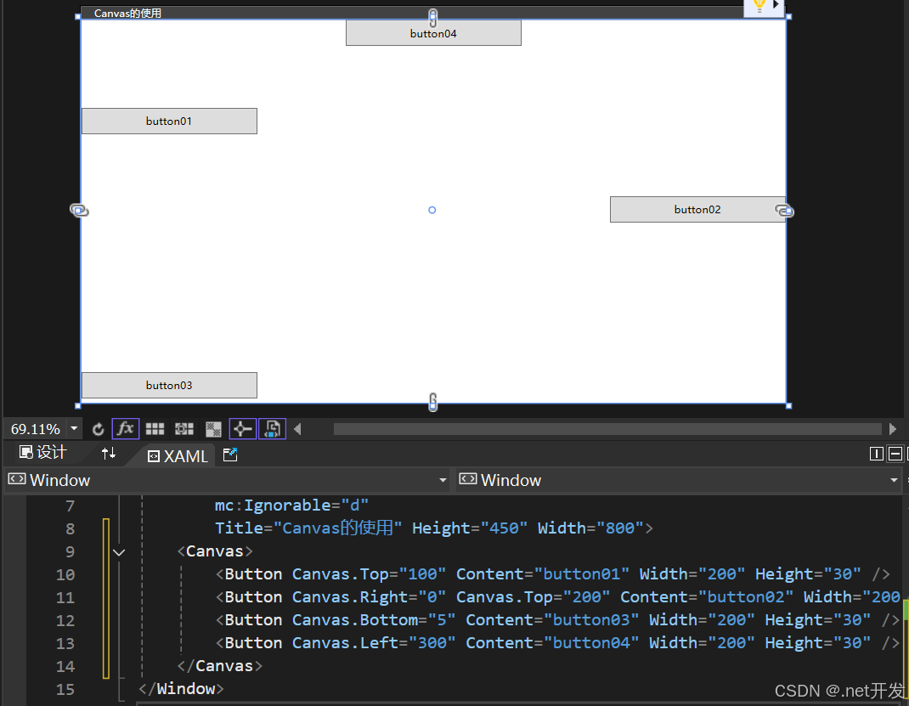Click the center circle handle in the designer
The image size is (909, 706).
pyautogui.click(x=432, y=210)
